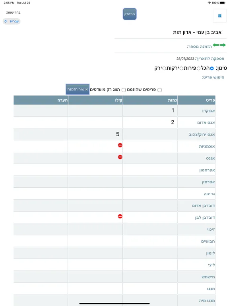Click the מישמש item name
The image size is (229, 306).
click(208, 277)
